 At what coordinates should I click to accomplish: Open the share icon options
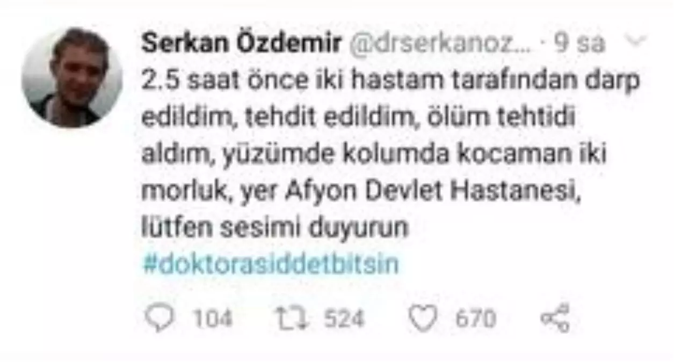[555, 319]
